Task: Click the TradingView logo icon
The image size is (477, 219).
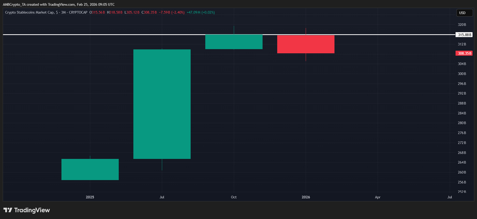Action: pyautogui.click(x=8, y=210)
